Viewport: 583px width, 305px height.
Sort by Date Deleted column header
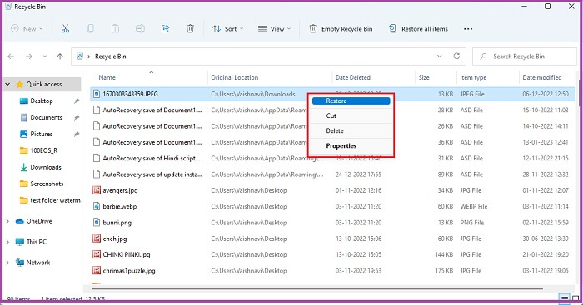coord(353,77)
